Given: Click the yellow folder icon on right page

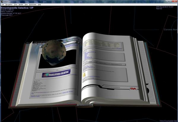Looking at the screenshot, I should click(x=85, y=75).
